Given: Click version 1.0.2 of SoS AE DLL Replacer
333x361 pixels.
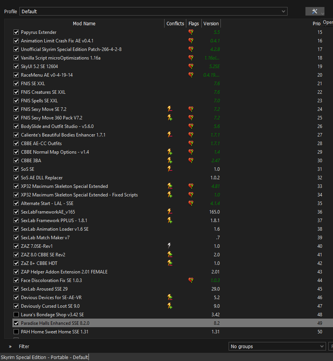Looking at the screenshot, I should tap(215, 178).
